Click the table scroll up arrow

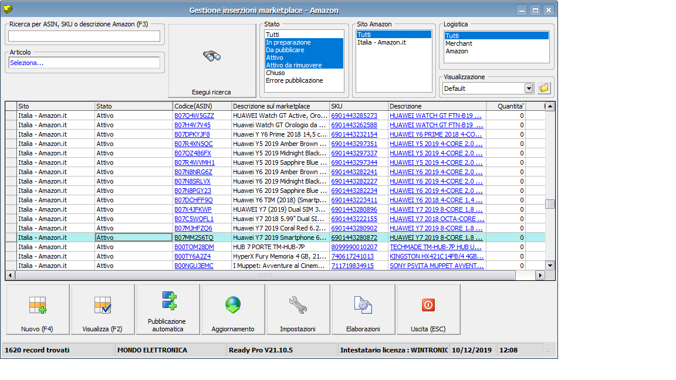click(x=550, y=106)
